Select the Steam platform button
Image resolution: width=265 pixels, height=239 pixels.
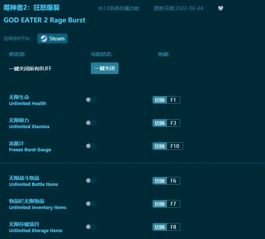(x=52, y=38)
